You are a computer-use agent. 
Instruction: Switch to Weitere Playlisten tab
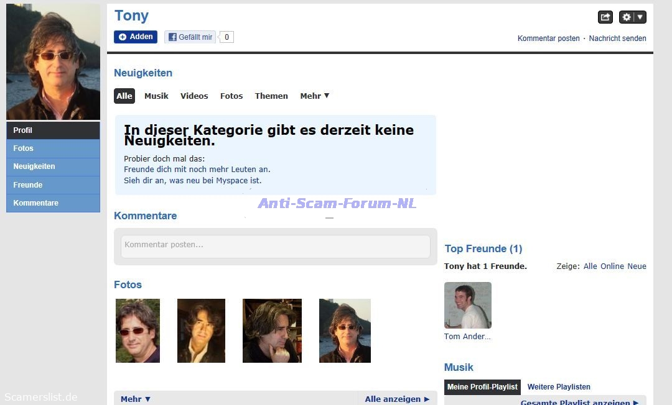click(x=559, y=387)
